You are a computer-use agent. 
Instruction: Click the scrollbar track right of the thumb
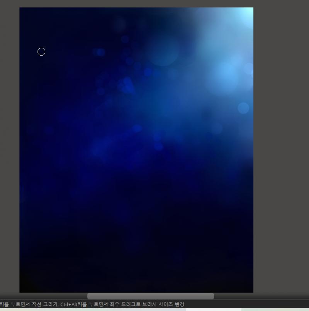261,296
